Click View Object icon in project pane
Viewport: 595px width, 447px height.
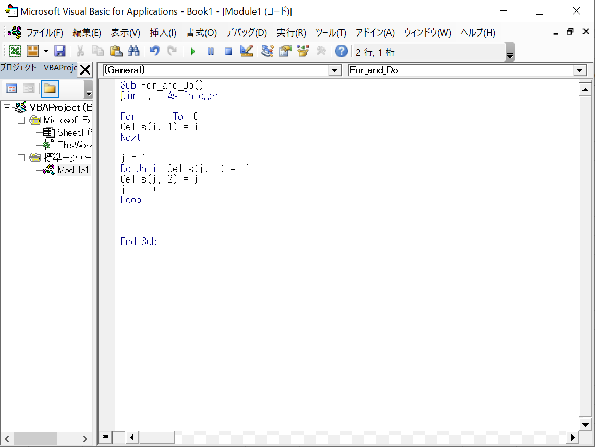point(29,89)
